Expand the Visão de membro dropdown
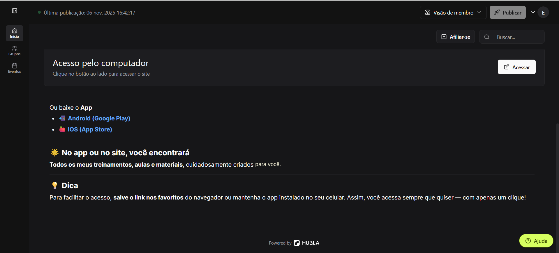559x253 pixels. pyautogui.click(x=453, y=13)
